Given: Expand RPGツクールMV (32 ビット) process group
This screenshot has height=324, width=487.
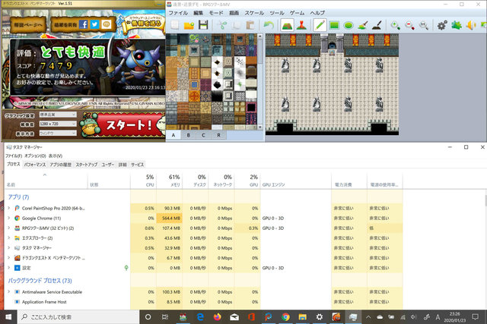Looking at the screenshot, I should [8, 228].
